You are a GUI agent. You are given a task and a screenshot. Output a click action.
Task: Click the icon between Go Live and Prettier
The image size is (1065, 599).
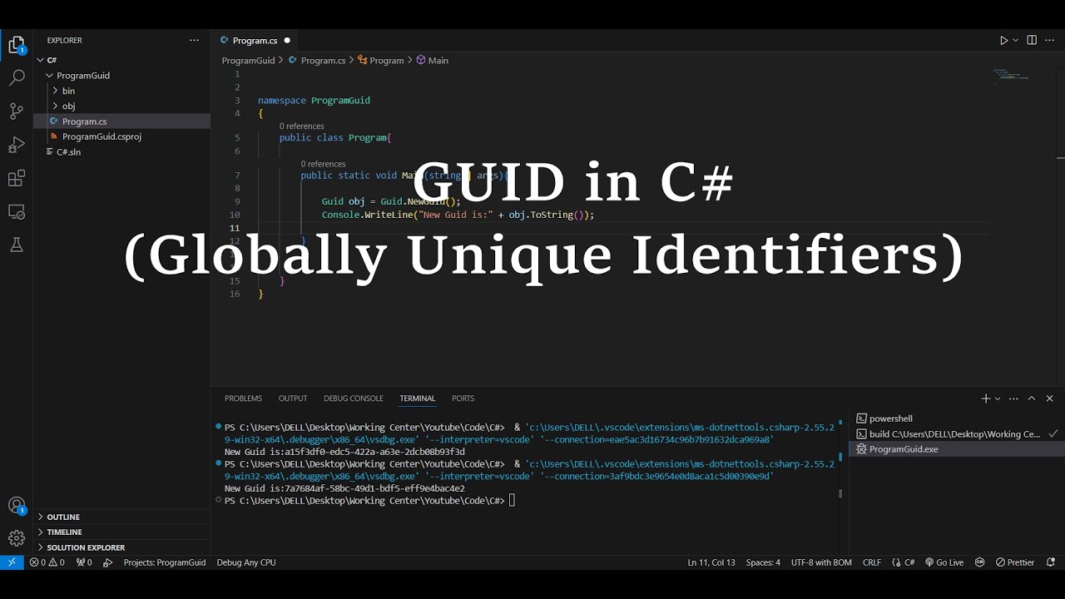coord(979,562)
